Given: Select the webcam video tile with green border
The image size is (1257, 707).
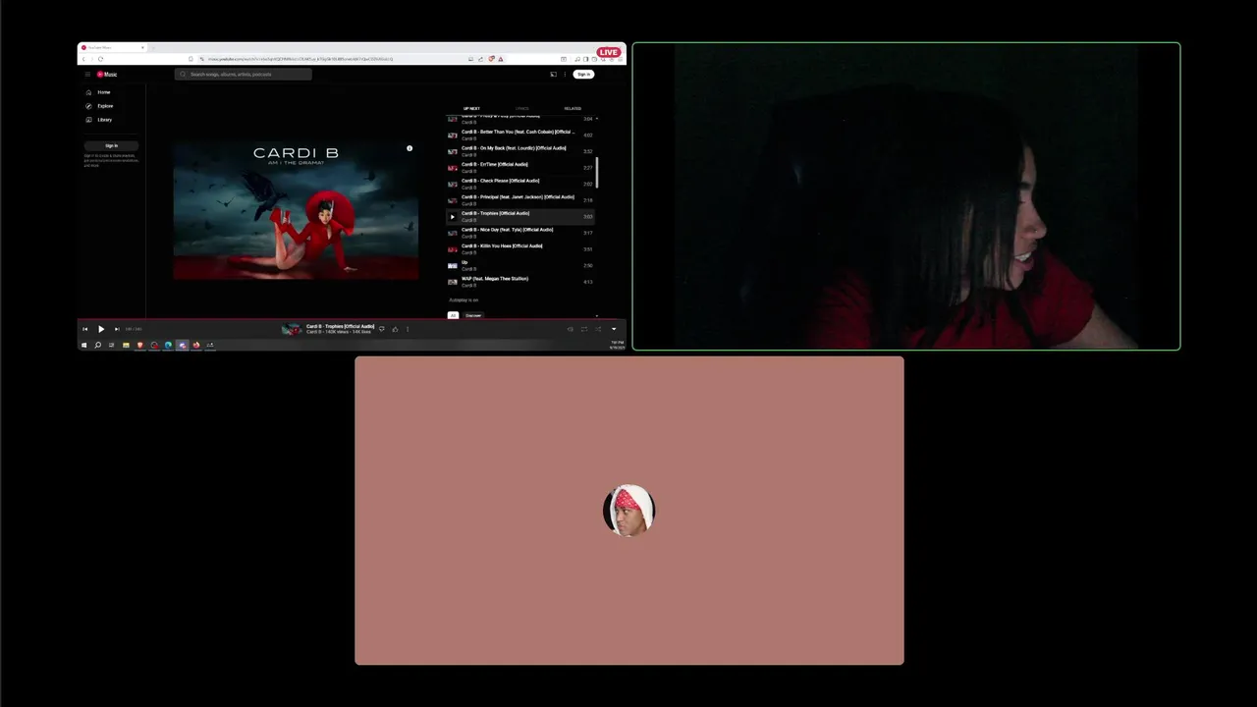Looking at the screenshot, I should point(905,196).
